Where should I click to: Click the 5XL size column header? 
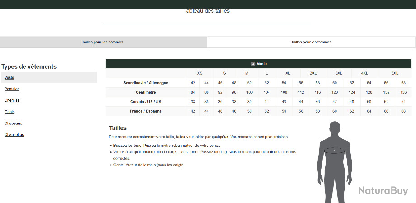[x=394, y=73]
